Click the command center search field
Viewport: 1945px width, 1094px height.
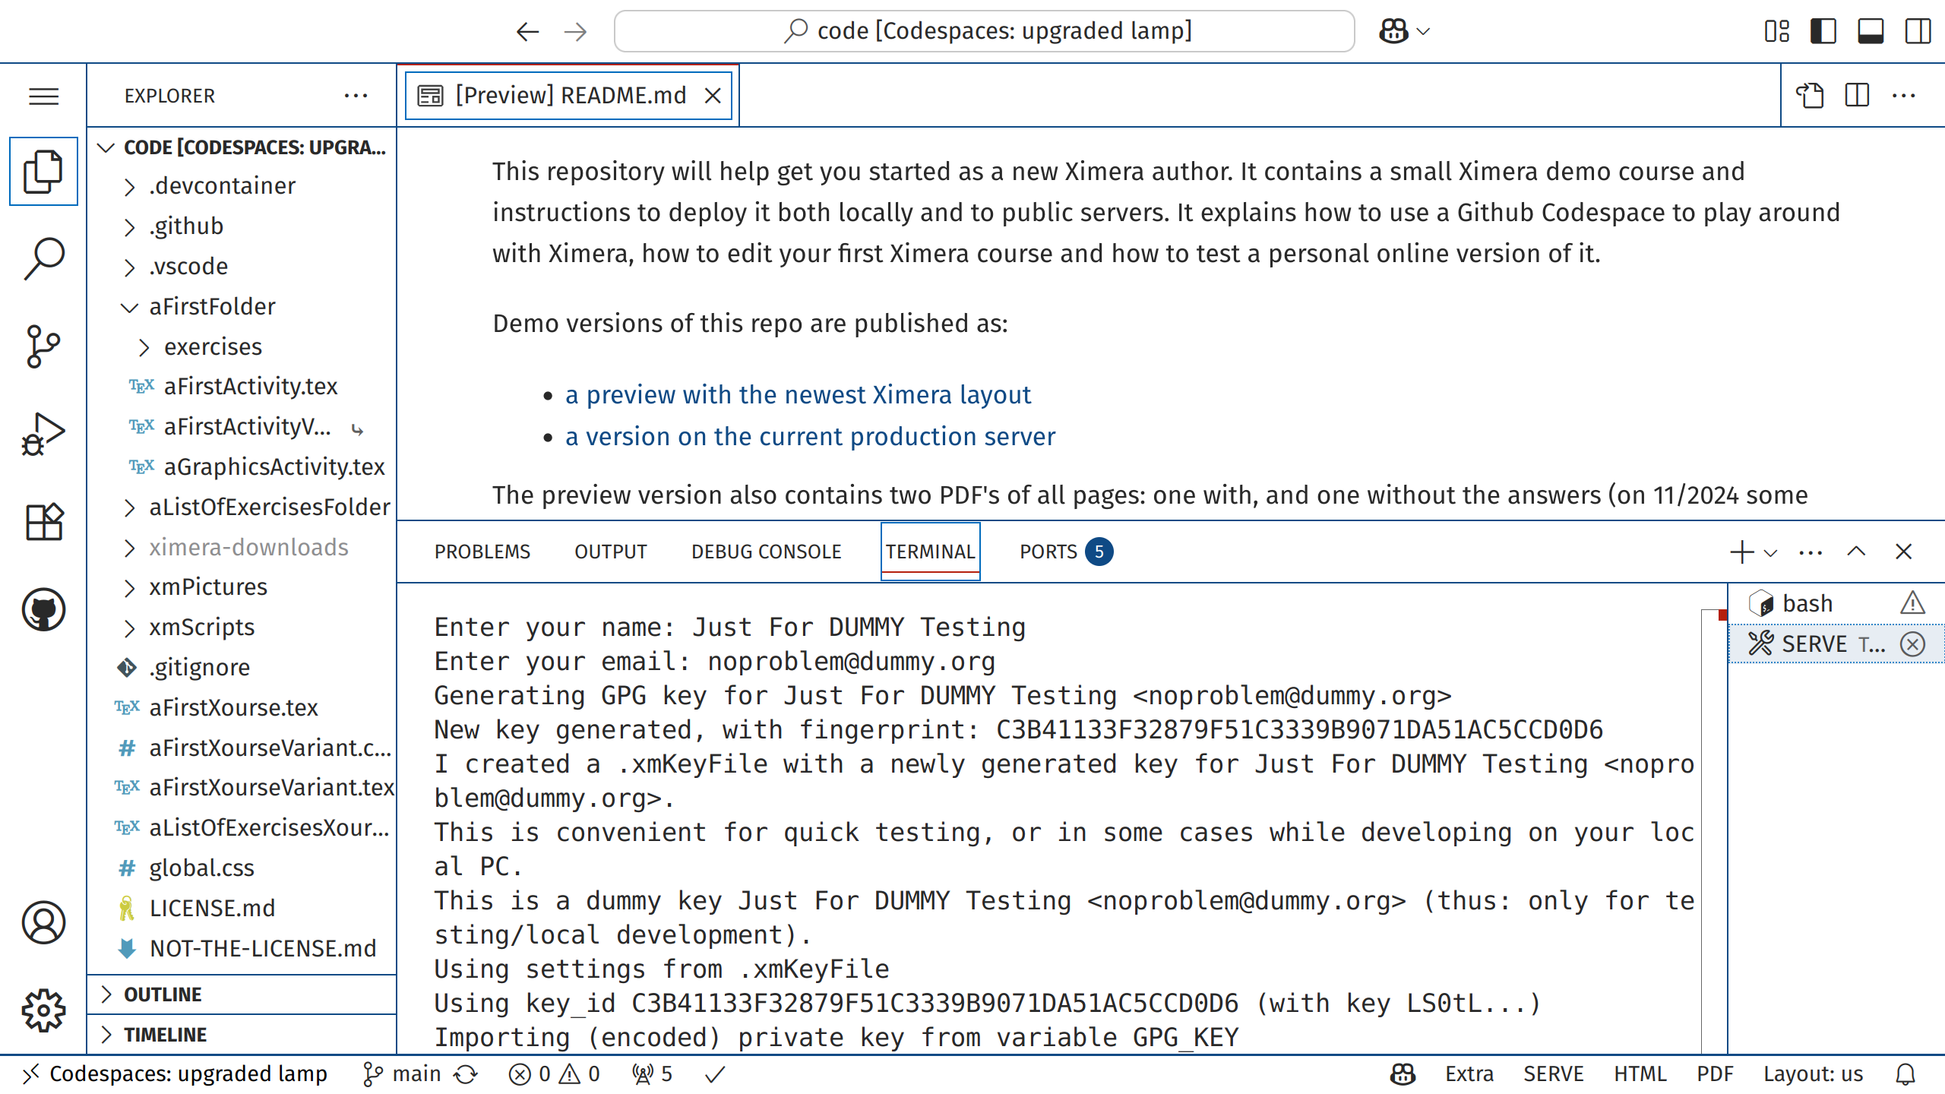[984, 31]
